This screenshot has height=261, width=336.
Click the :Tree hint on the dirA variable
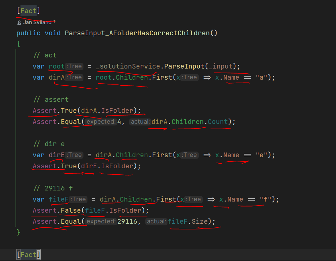point(75,77)
